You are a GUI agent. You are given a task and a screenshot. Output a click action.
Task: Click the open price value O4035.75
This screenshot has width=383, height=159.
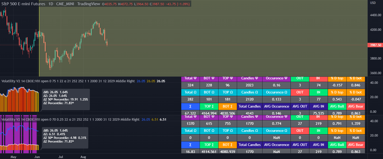tap(110, 4)
